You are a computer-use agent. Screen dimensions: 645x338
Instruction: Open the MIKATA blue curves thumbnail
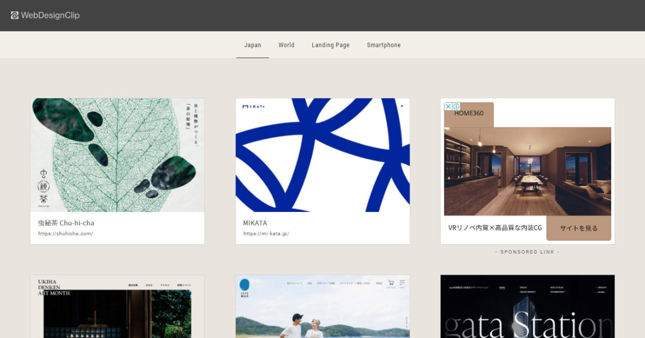[322, 155]
